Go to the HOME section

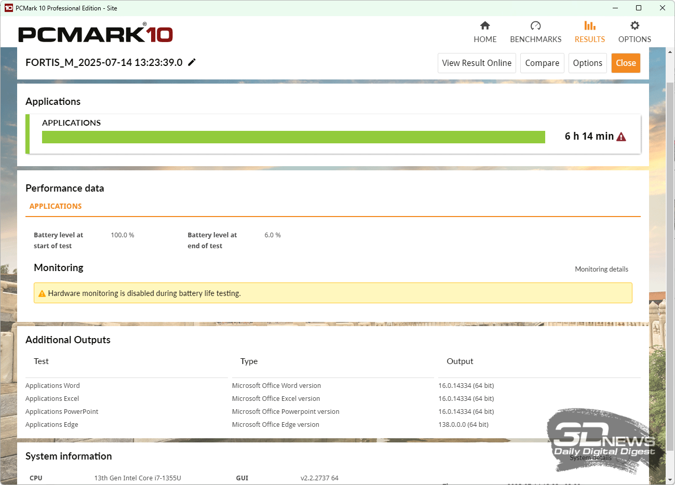[485, 32]
